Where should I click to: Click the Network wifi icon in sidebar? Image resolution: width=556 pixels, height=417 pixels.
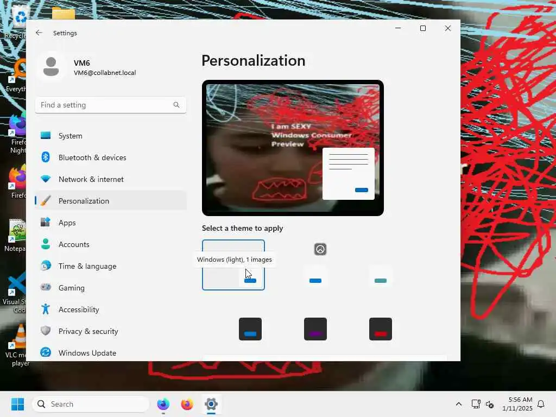46,179
